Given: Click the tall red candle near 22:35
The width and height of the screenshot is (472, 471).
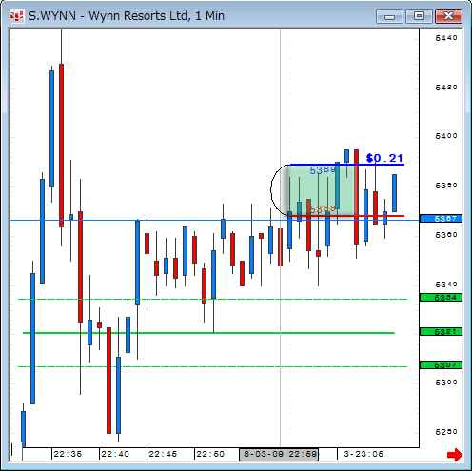Looking at the screenshot, I should [61, 146].
